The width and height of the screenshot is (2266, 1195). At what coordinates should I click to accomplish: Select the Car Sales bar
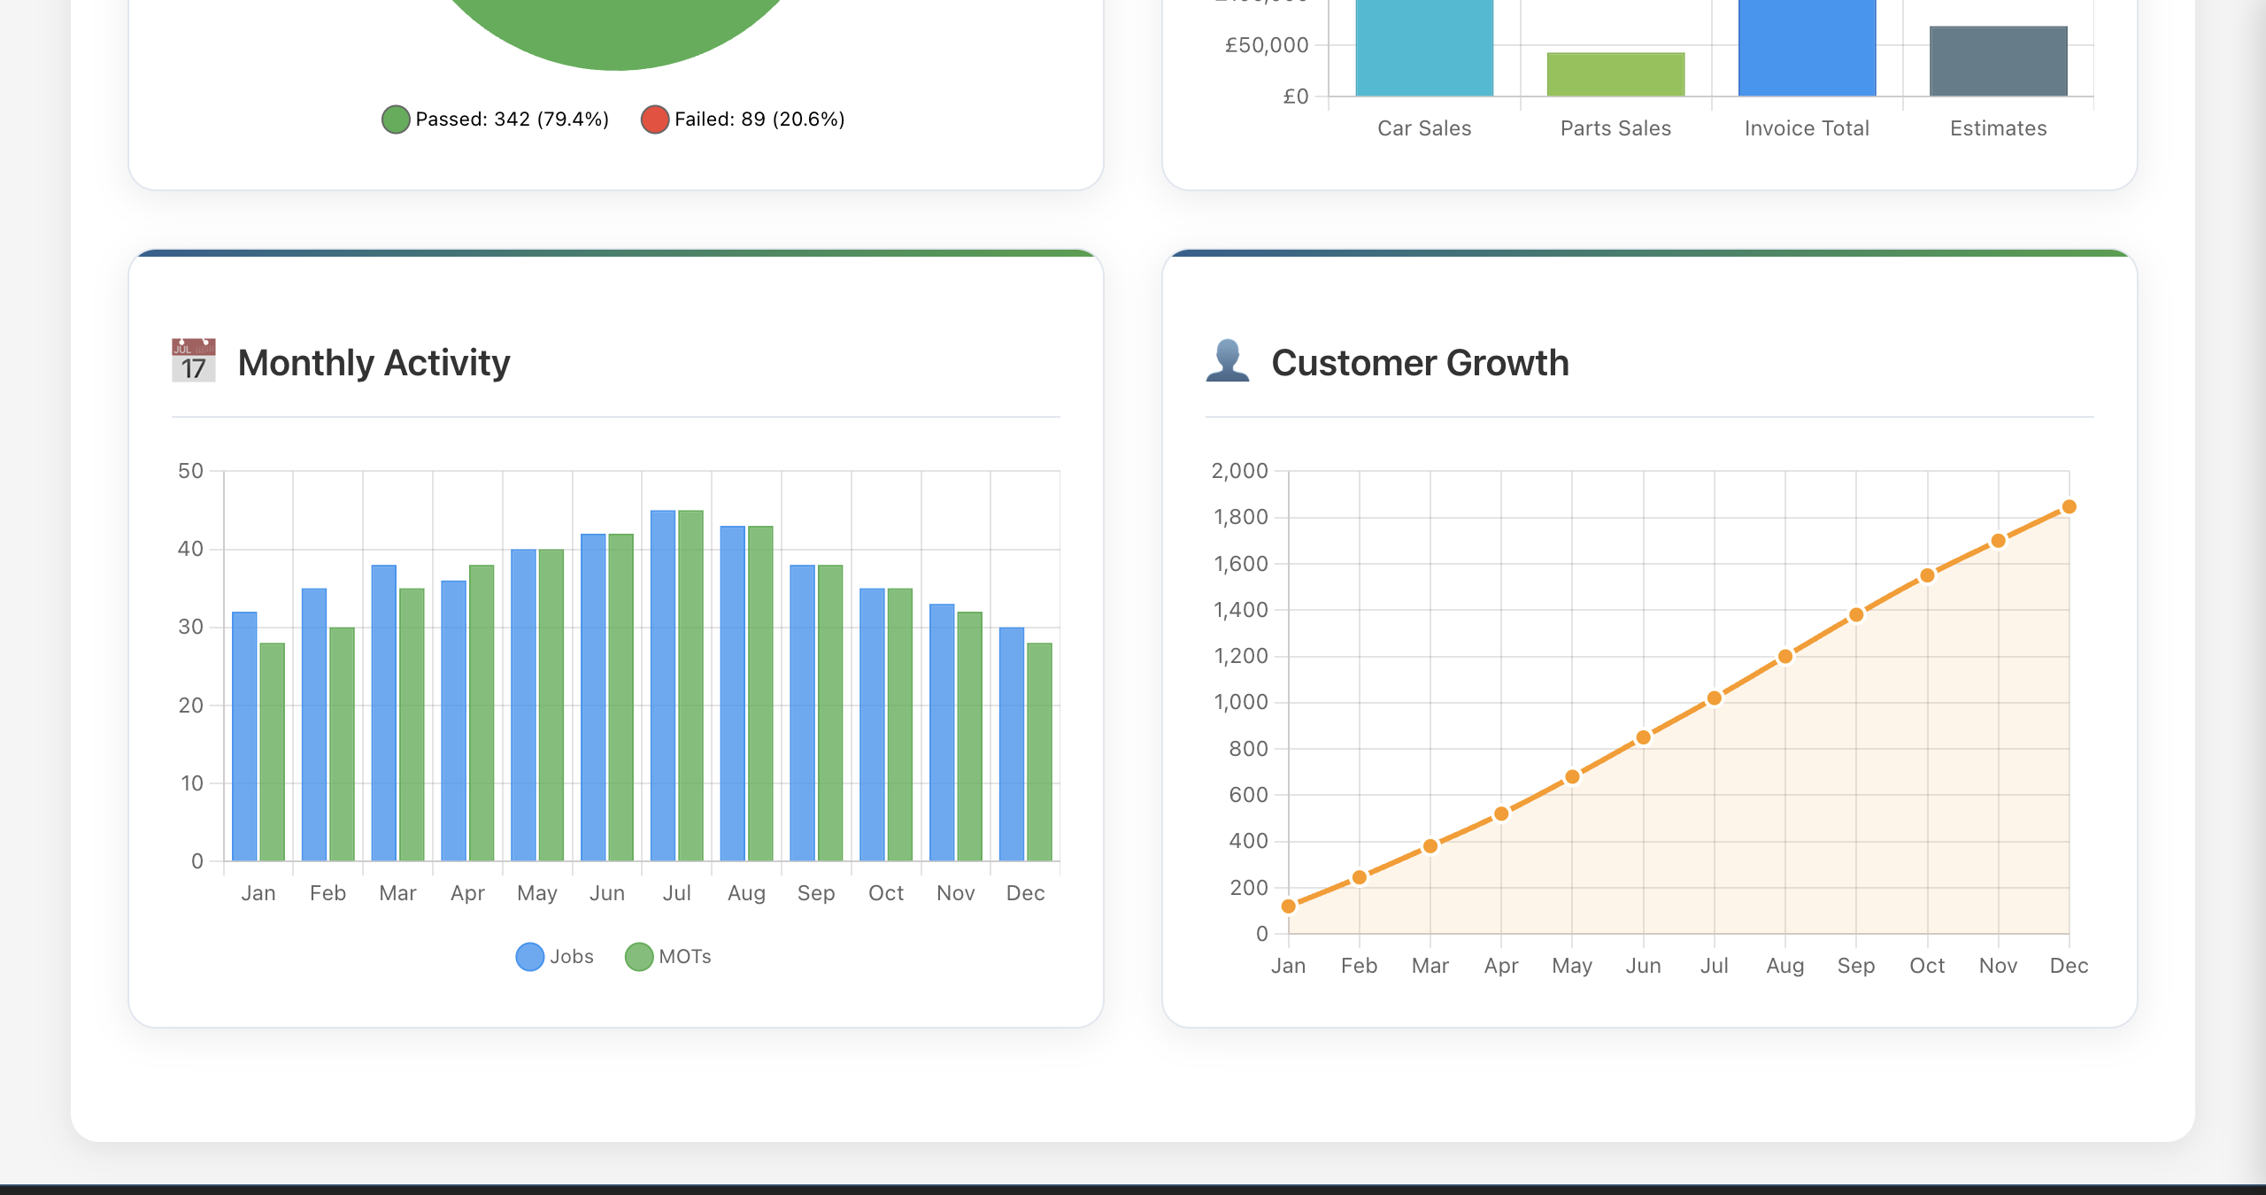click(1422, 49)
